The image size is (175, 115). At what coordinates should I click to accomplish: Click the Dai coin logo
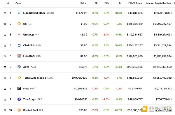(19, 24)
